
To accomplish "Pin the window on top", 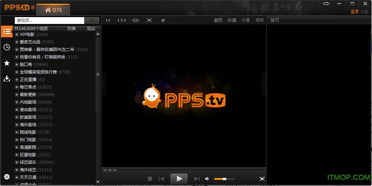I will point(163,21).
